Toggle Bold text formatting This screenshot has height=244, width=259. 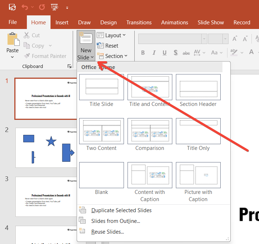pos(143,53)
